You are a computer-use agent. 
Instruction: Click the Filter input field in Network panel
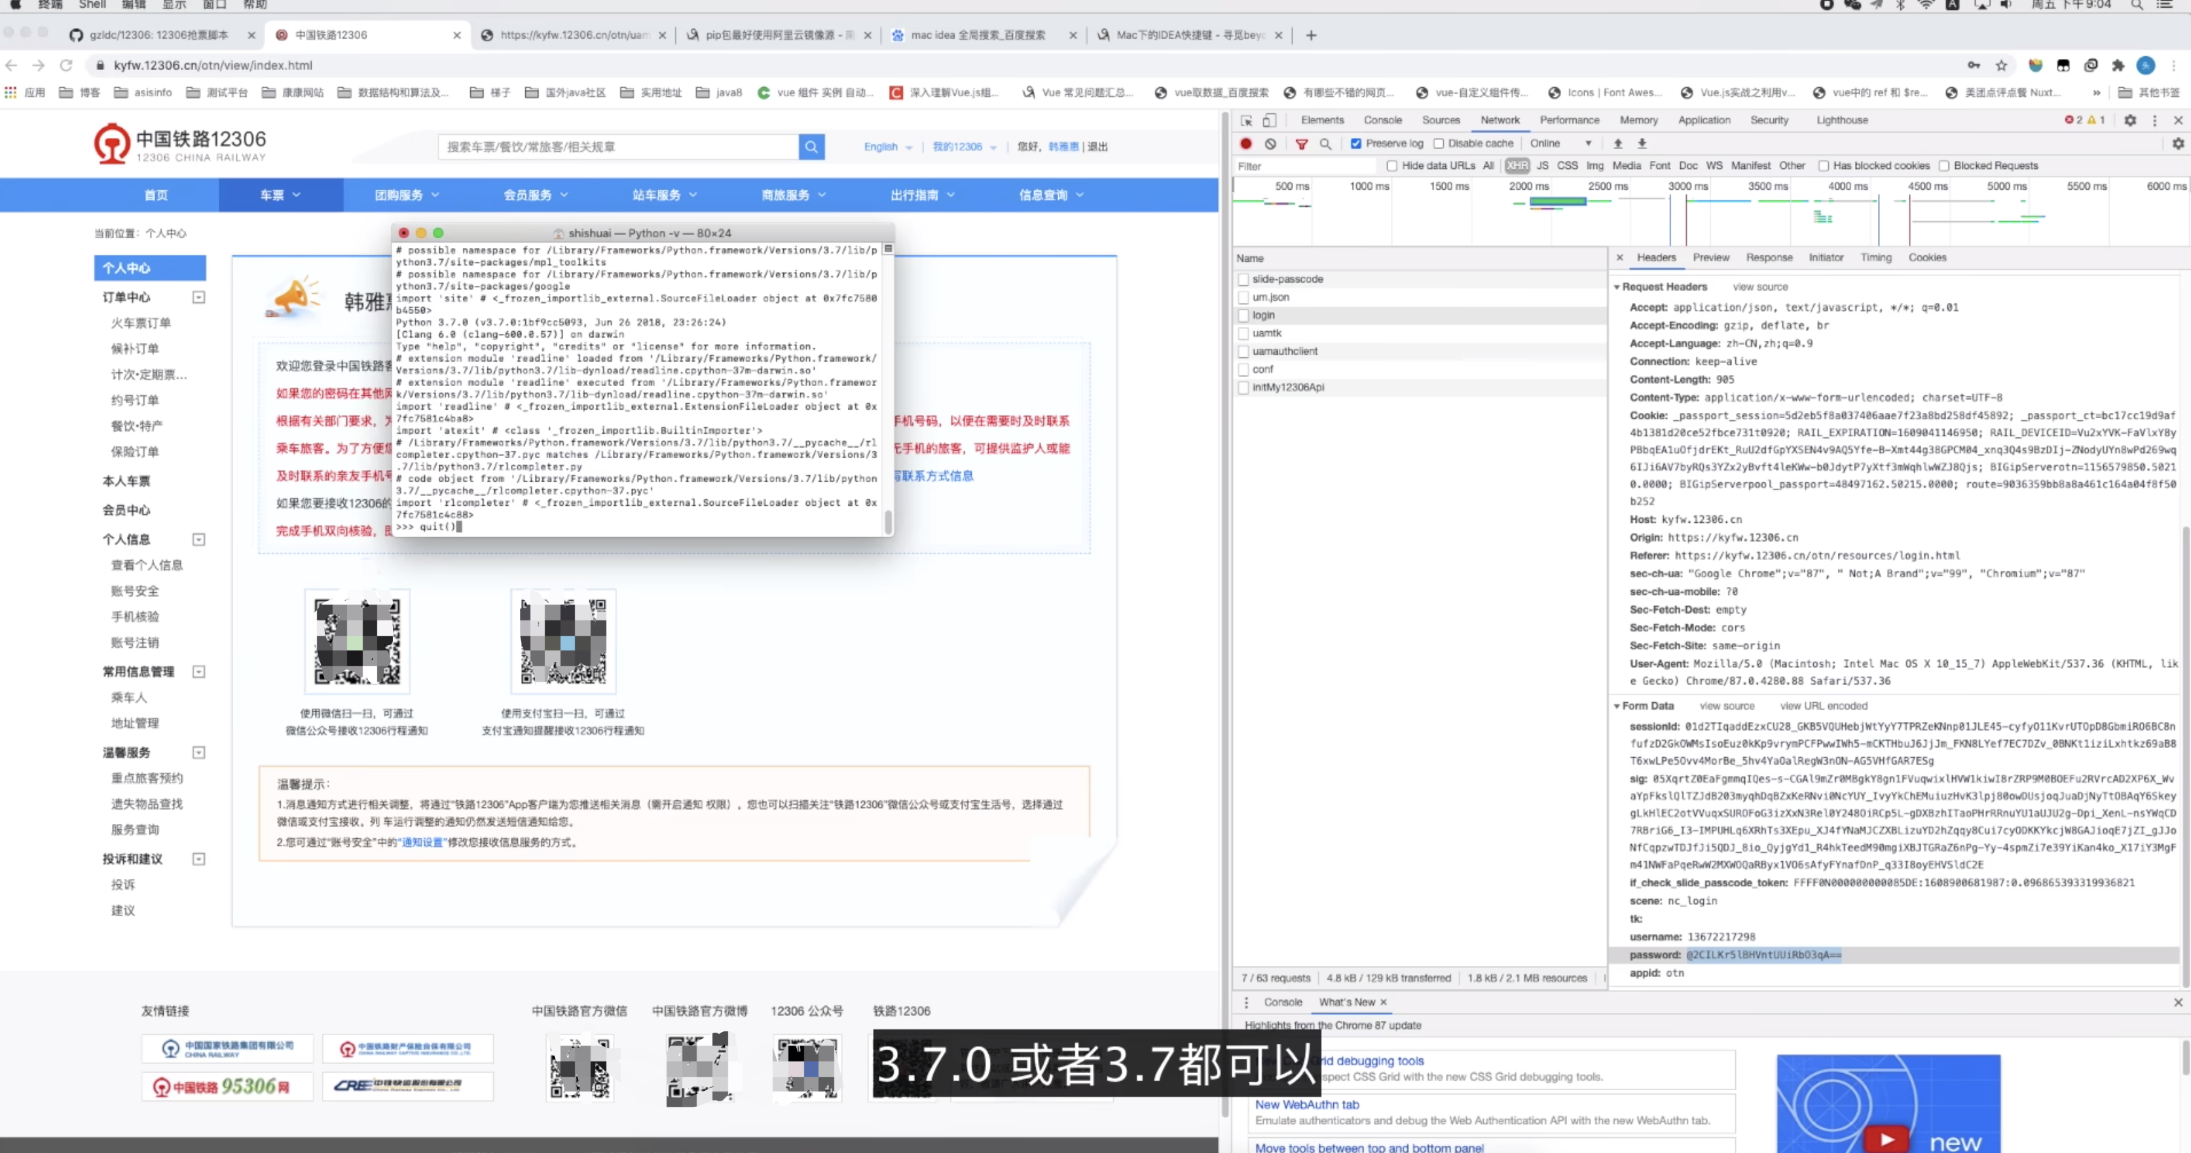[x=1306, y=166]
